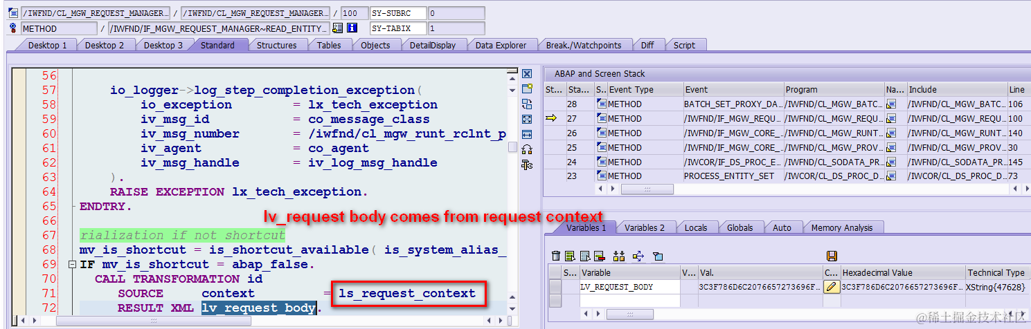Open the Memory Analysis tab
Screen dimensions: 1031x329
point(843,227)
